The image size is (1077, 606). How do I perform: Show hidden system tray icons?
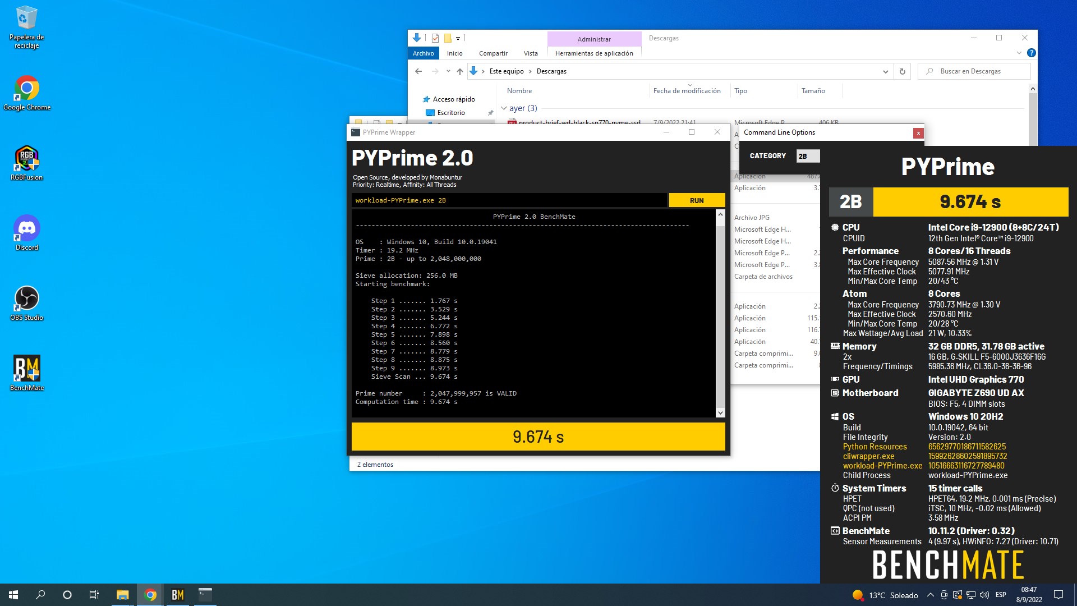(930, 595)
